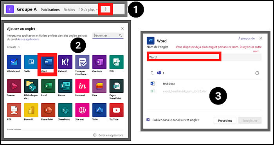Go up one folder level arrow
Image resolution: width=274 pixels, height=145 pixels.
[x=152, y=73]
